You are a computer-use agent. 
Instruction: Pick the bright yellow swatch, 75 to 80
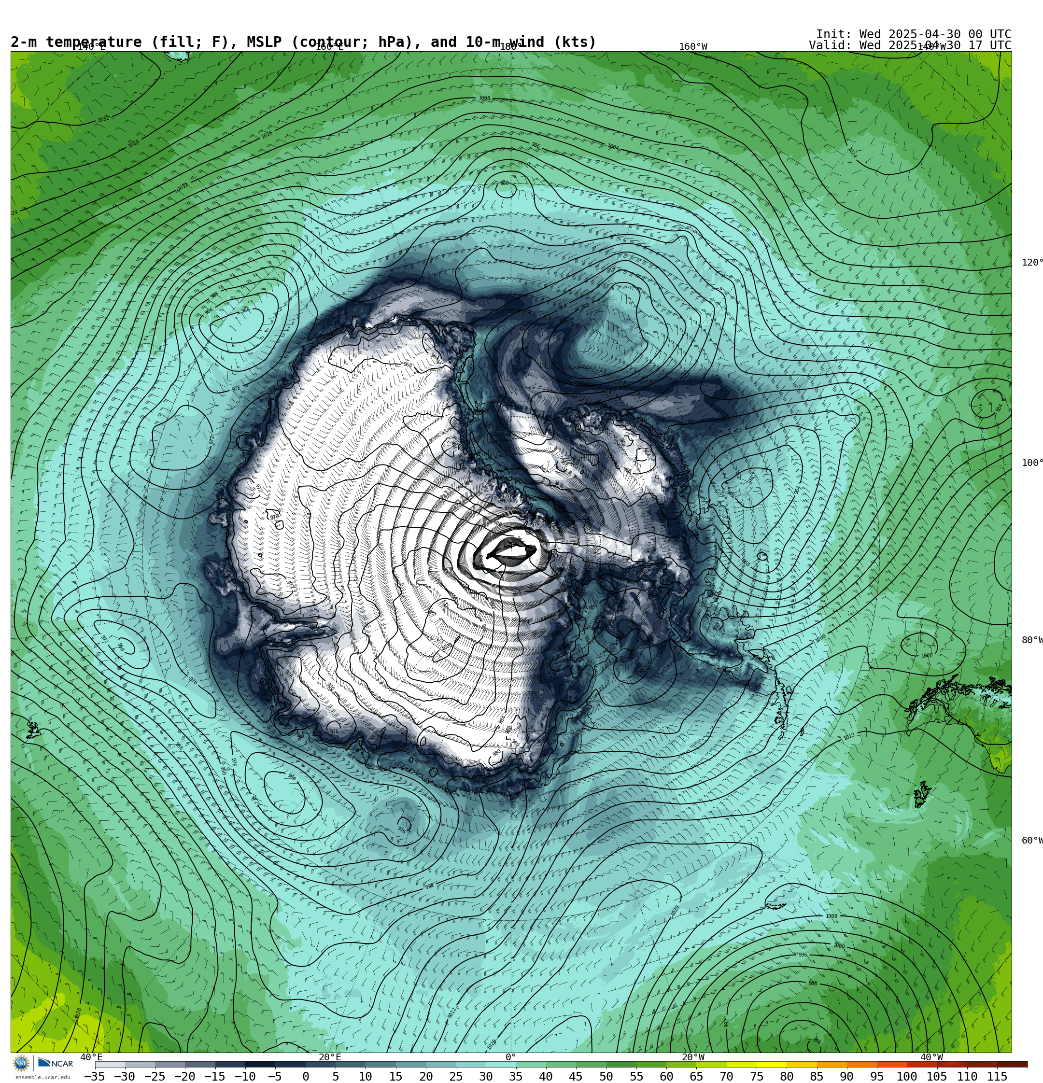point(771,1064)
